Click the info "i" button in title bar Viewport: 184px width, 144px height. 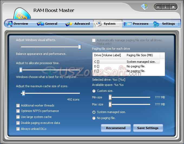[165, 7]
